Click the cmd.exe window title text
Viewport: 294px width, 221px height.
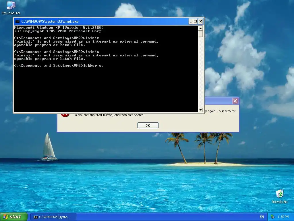click(50, 21)
